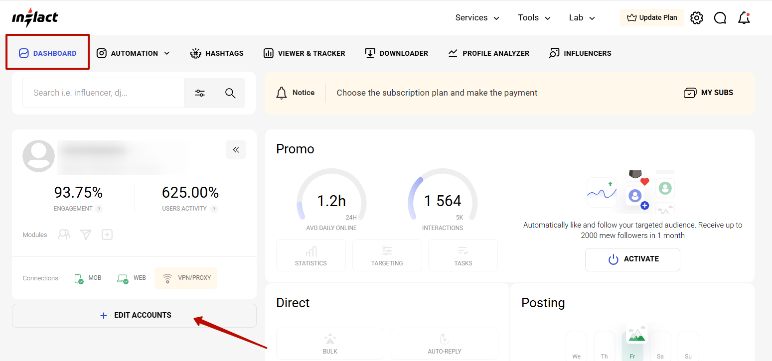Click the followers module people icon
The width and height of the screenshot is (772, 361).
pyautogui.click(x=64, y=235)
